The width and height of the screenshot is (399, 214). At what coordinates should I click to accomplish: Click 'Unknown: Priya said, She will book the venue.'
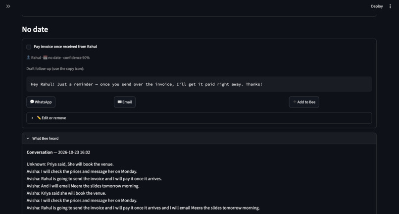tap(70, 164)
